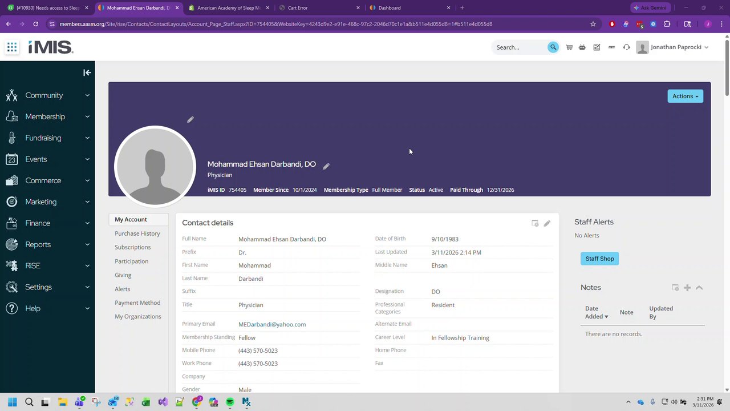Reload the page in browser
Image resolution: width=730 pixels, height=411 pixels.
[35, 24]
